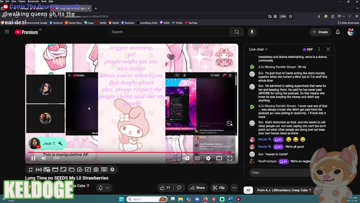360x203 pixels.
Task: Open a new browser tab
Action: (x=96, y=8)
